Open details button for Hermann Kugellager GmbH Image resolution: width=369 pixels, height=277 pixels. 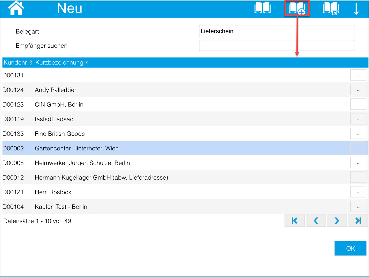coord(358,178)
